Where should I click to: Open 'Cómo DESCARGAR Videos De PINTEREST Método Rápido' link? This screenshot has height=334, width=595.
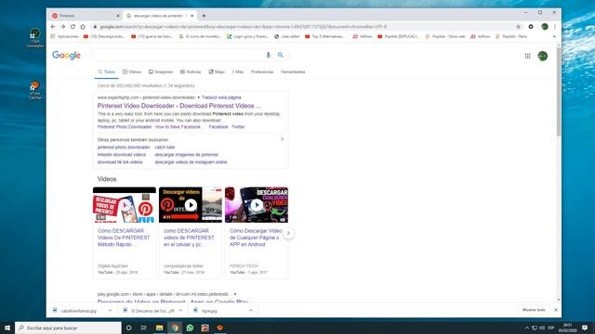pos(124,238)
